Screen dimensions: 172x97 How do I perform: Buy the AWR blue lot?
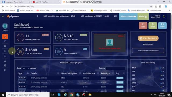(x=120, y=82)
